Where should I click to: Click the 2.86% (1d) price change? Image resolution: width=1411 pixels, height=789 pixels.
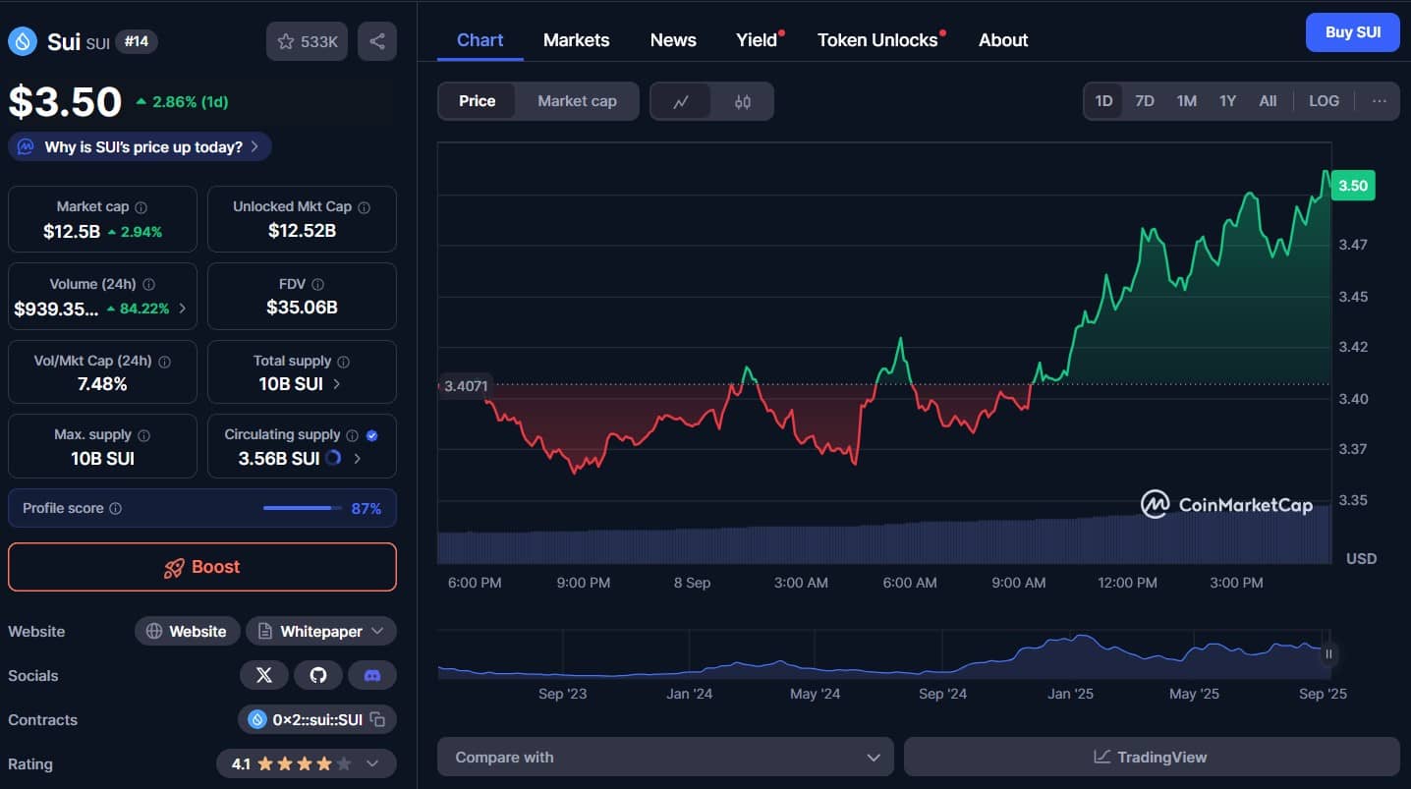[x=183, y=101]
